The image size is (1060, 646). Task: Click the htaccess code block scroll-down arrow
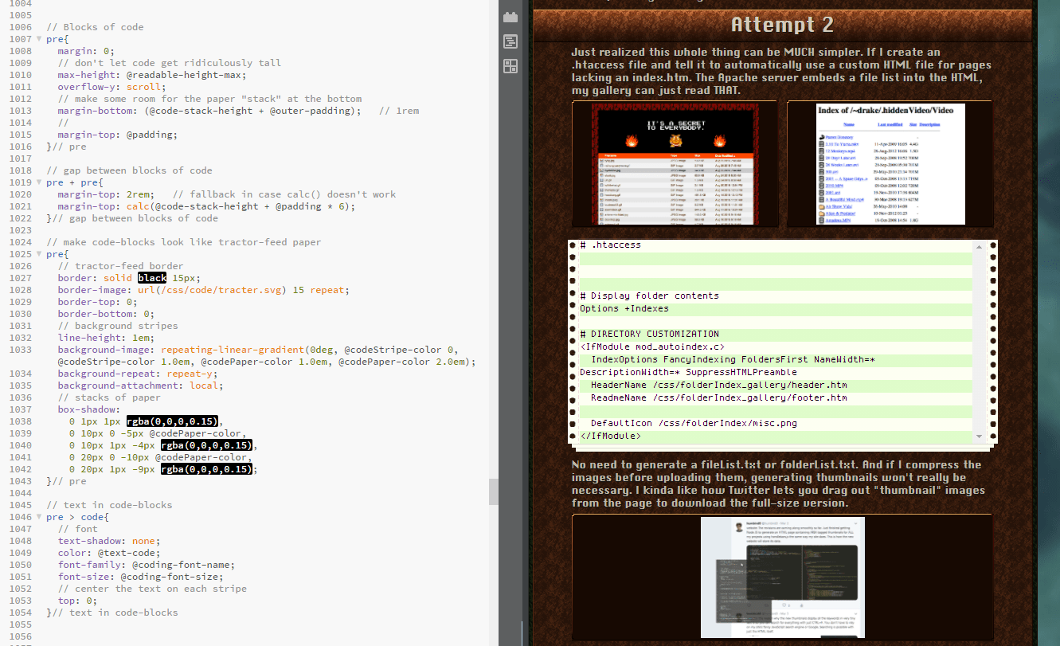tap(979, 436)
